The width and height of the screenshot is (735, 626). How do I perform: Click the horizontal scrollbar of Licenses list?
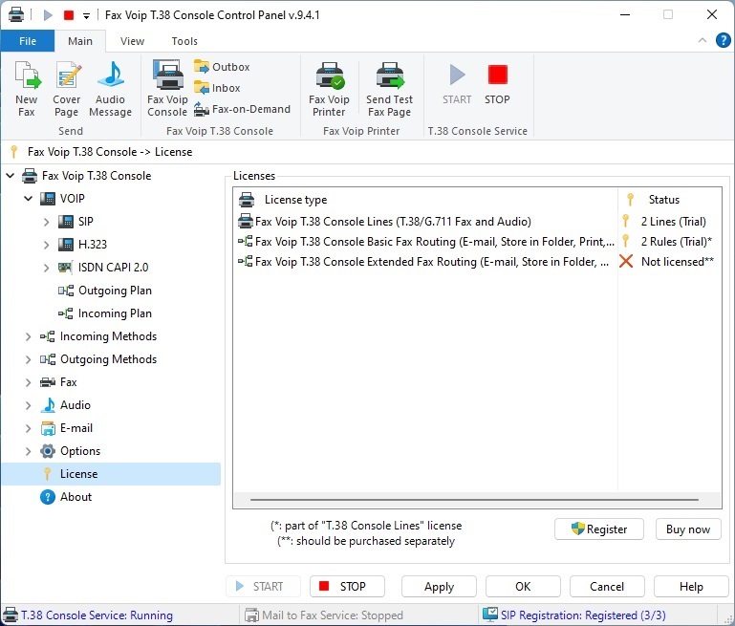click(x=474, y=500)
